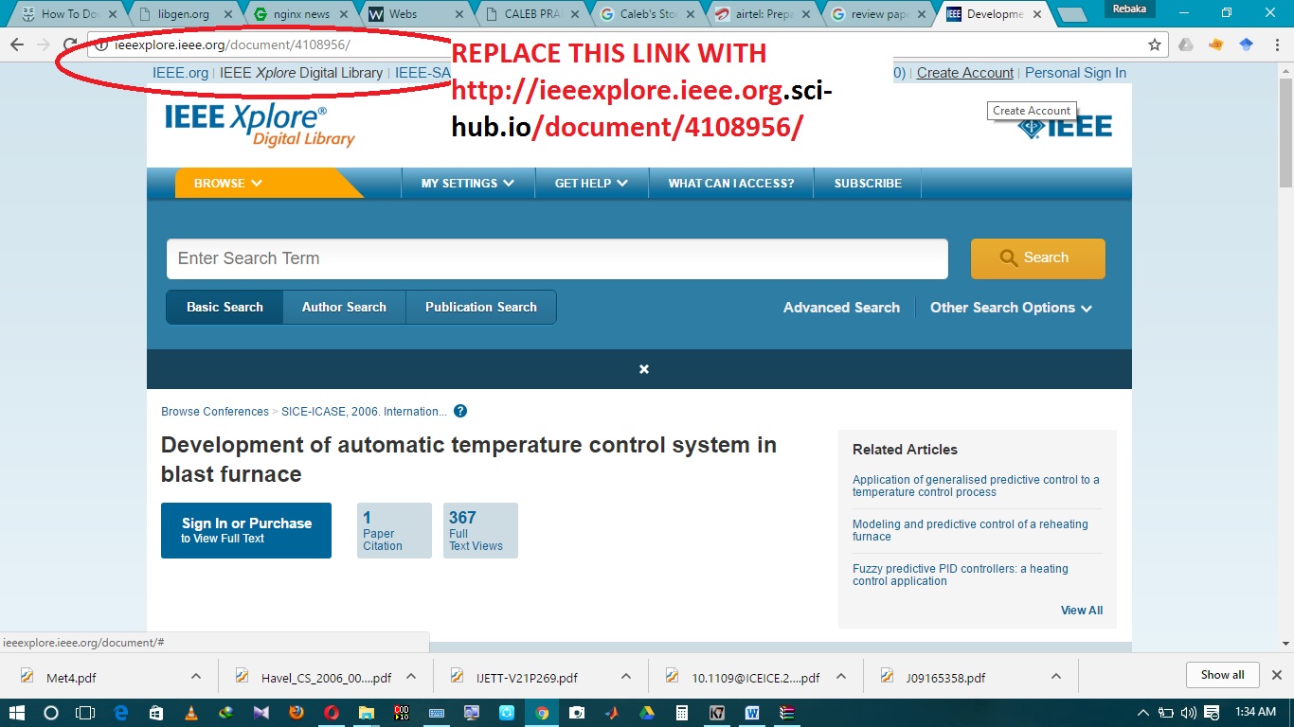Open options arrow for IJETT-V21P269.pdf download

point(626,676)
